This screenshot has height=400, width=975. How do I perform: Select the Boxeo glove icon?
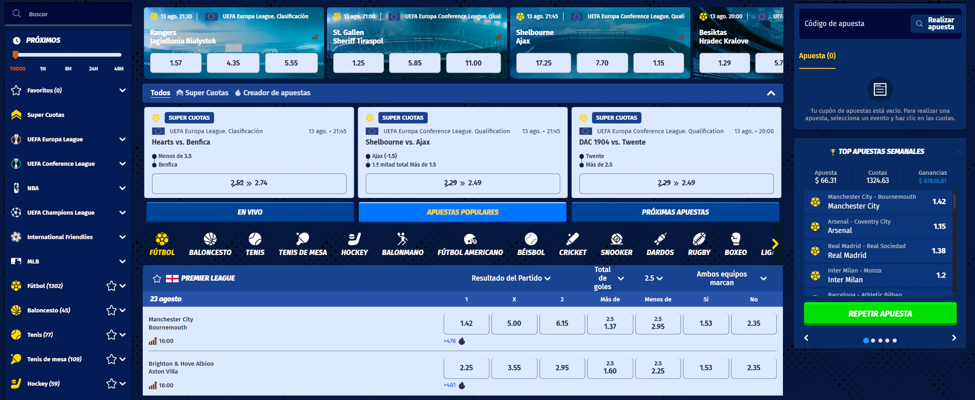pos(736,239)
